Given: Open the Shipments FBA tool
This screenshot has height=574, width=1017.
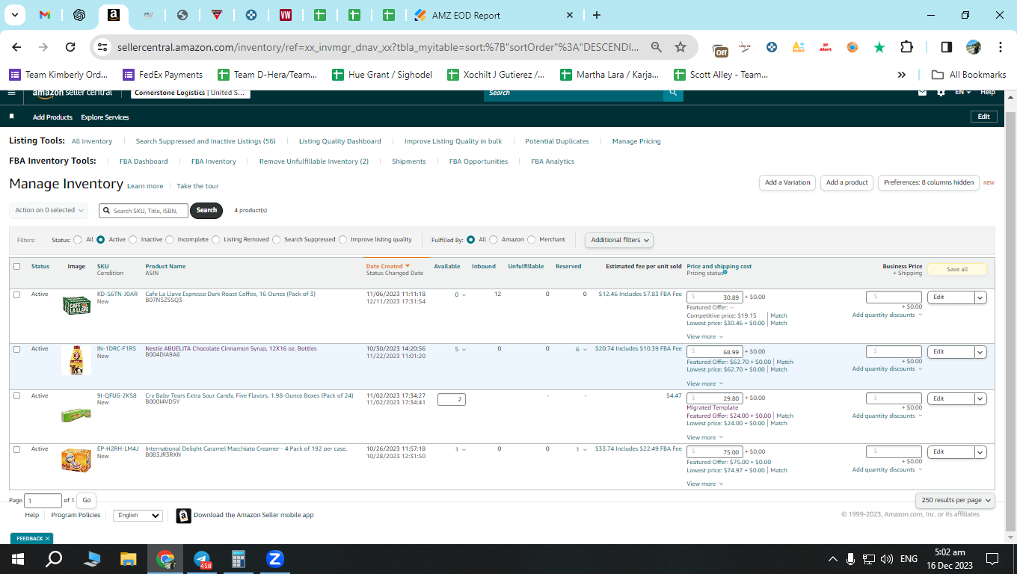Looking at the screenshot, I should click(x=409, y=161).
